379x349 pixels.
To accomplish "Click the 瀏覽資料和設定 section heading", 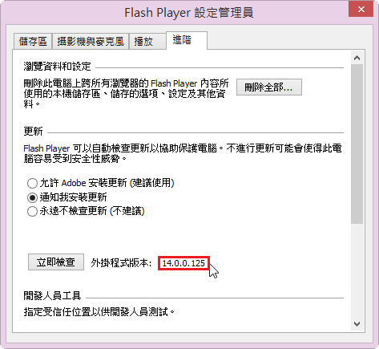I will [x=57, y=67].
